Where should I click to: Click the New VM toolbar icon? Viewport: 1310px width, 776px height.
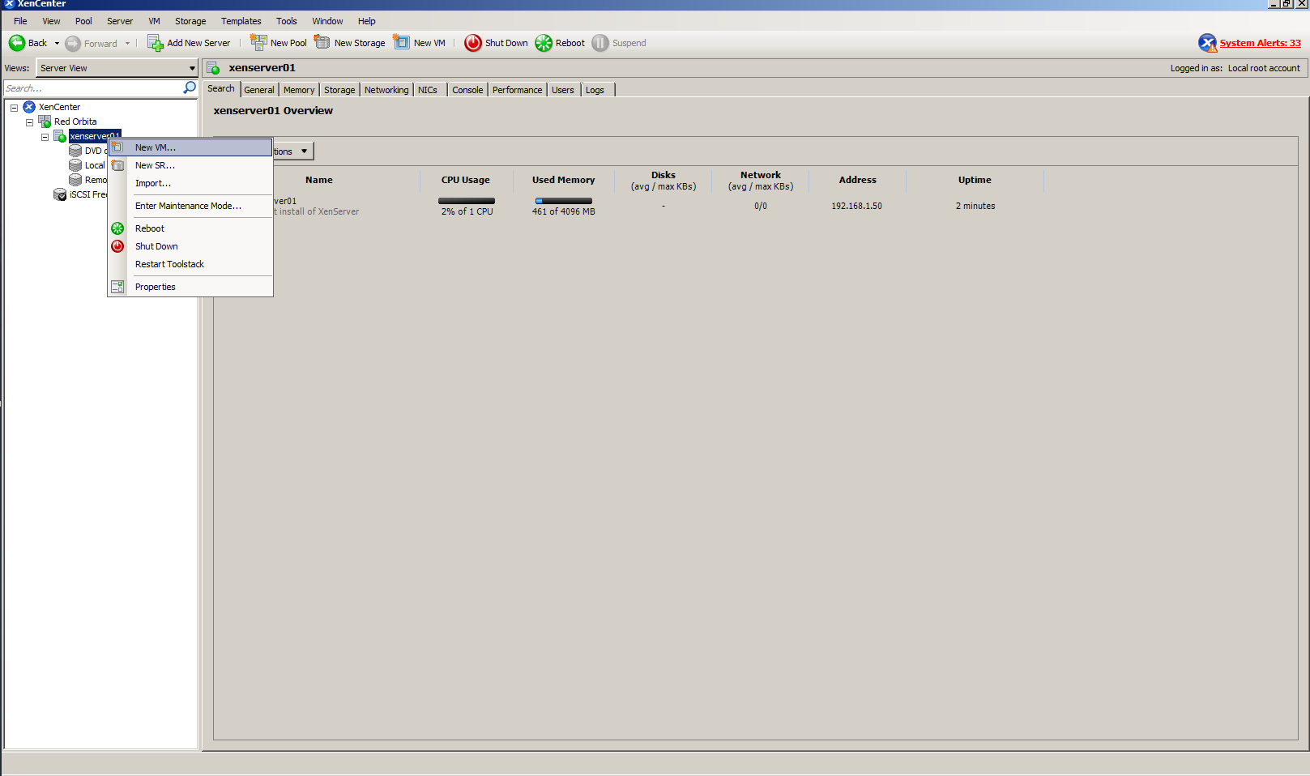[403, 43]
